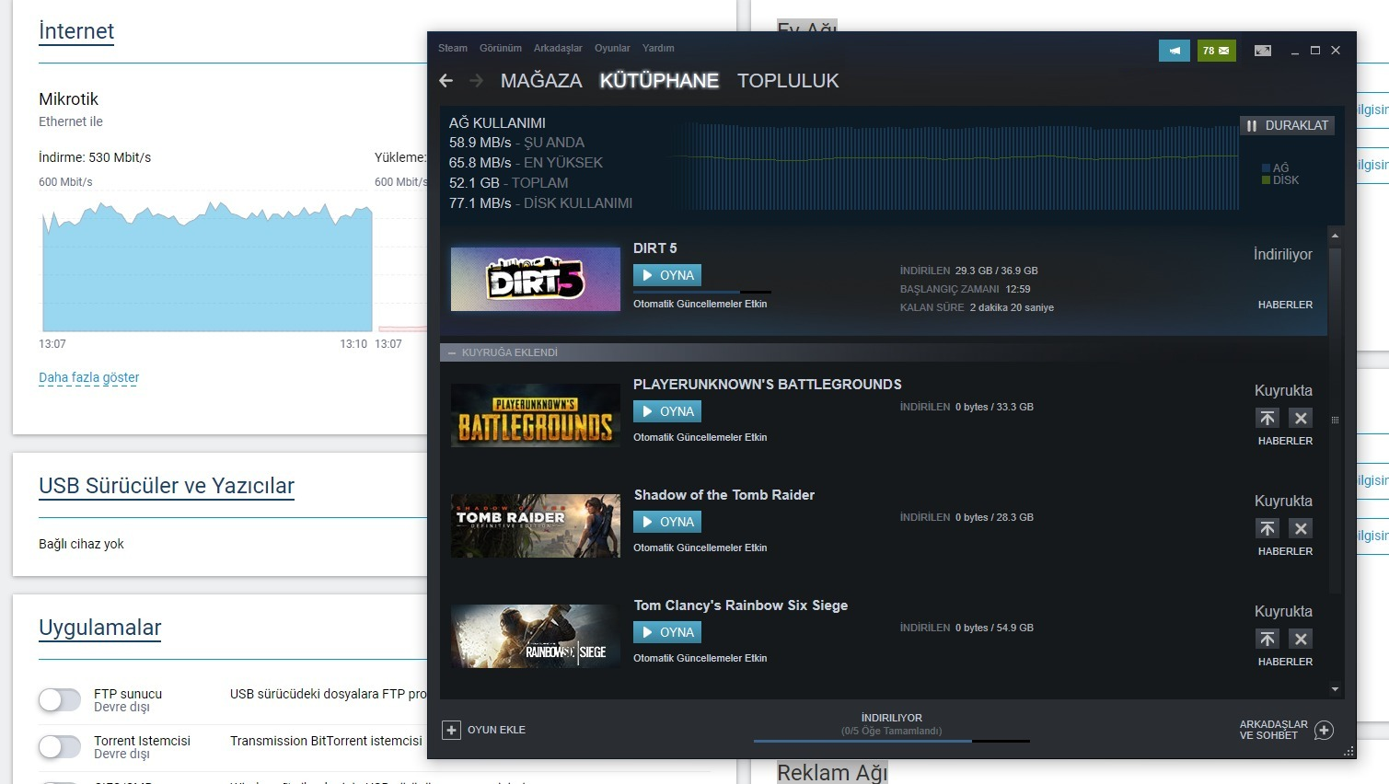Click the PUBG Battlegrounds thumbnail
This screenshot has height=784, width=1389.
pos(536,415)
